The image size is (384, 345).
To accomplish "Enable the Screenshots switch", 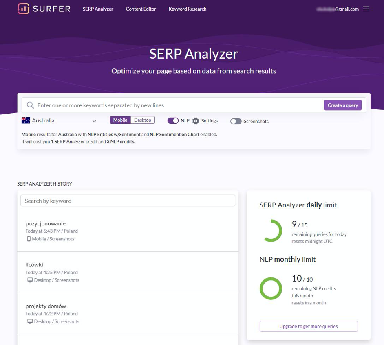I will (236, 121).
